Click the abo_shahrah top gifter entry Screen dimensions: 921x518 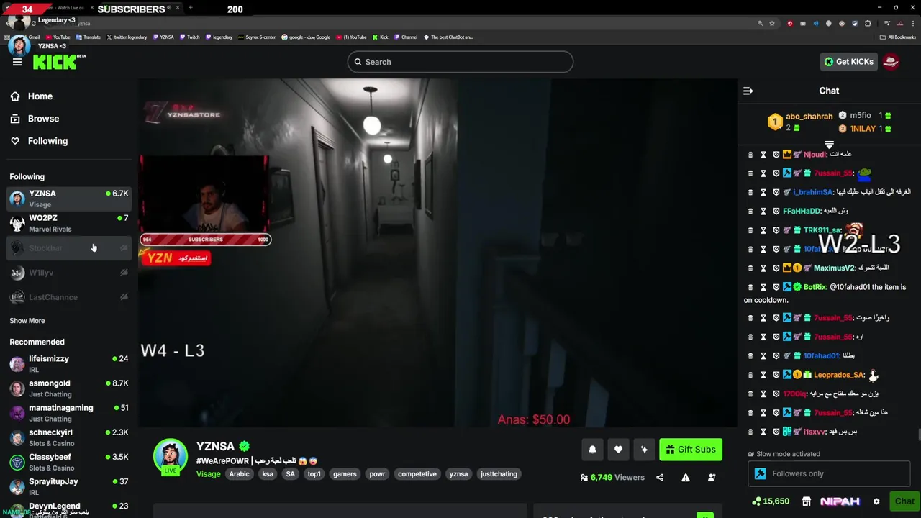tap(800, 122)
